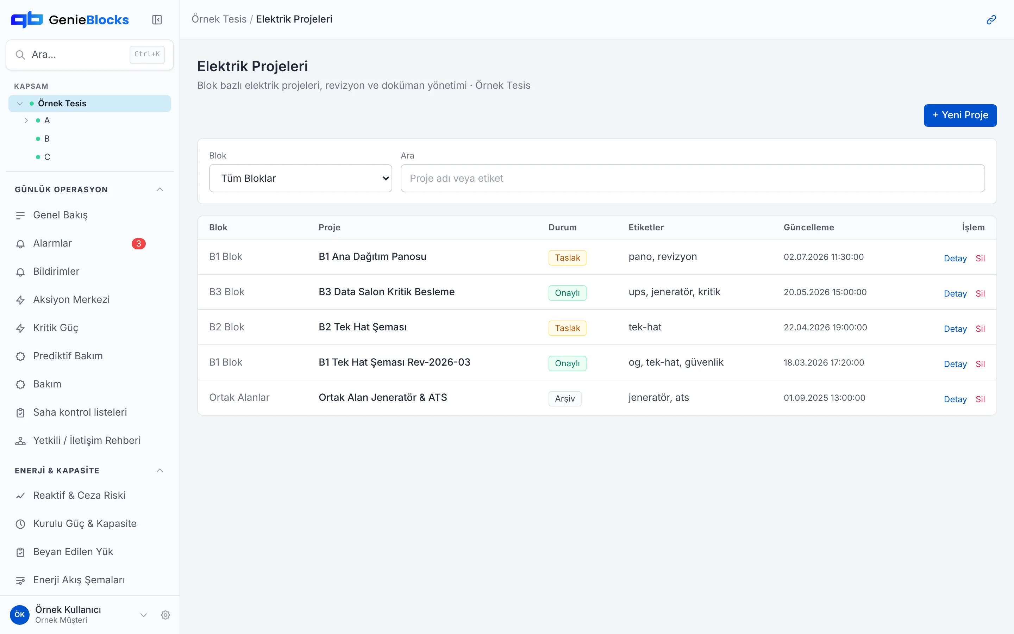The width and height of the screenshot is (1014, 634).
Task: Click the Aksiyon Merkezi lightning icon
Action: 20,300
